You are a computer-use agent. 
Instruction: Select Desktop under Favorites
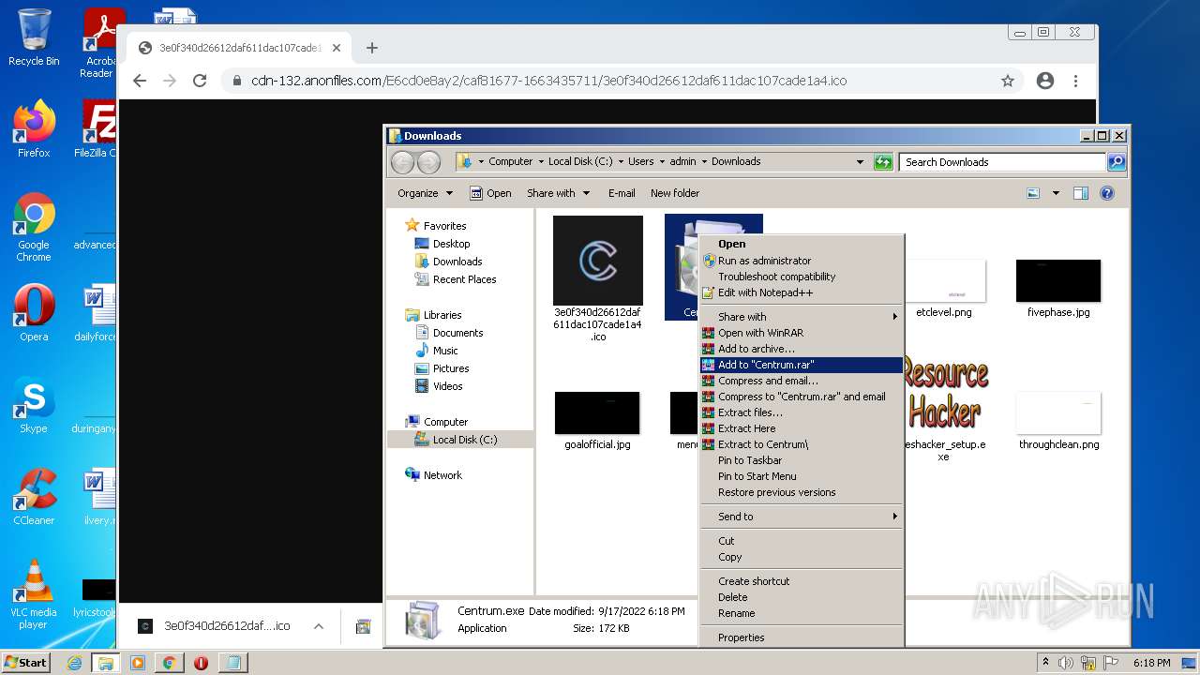point(451,244)
